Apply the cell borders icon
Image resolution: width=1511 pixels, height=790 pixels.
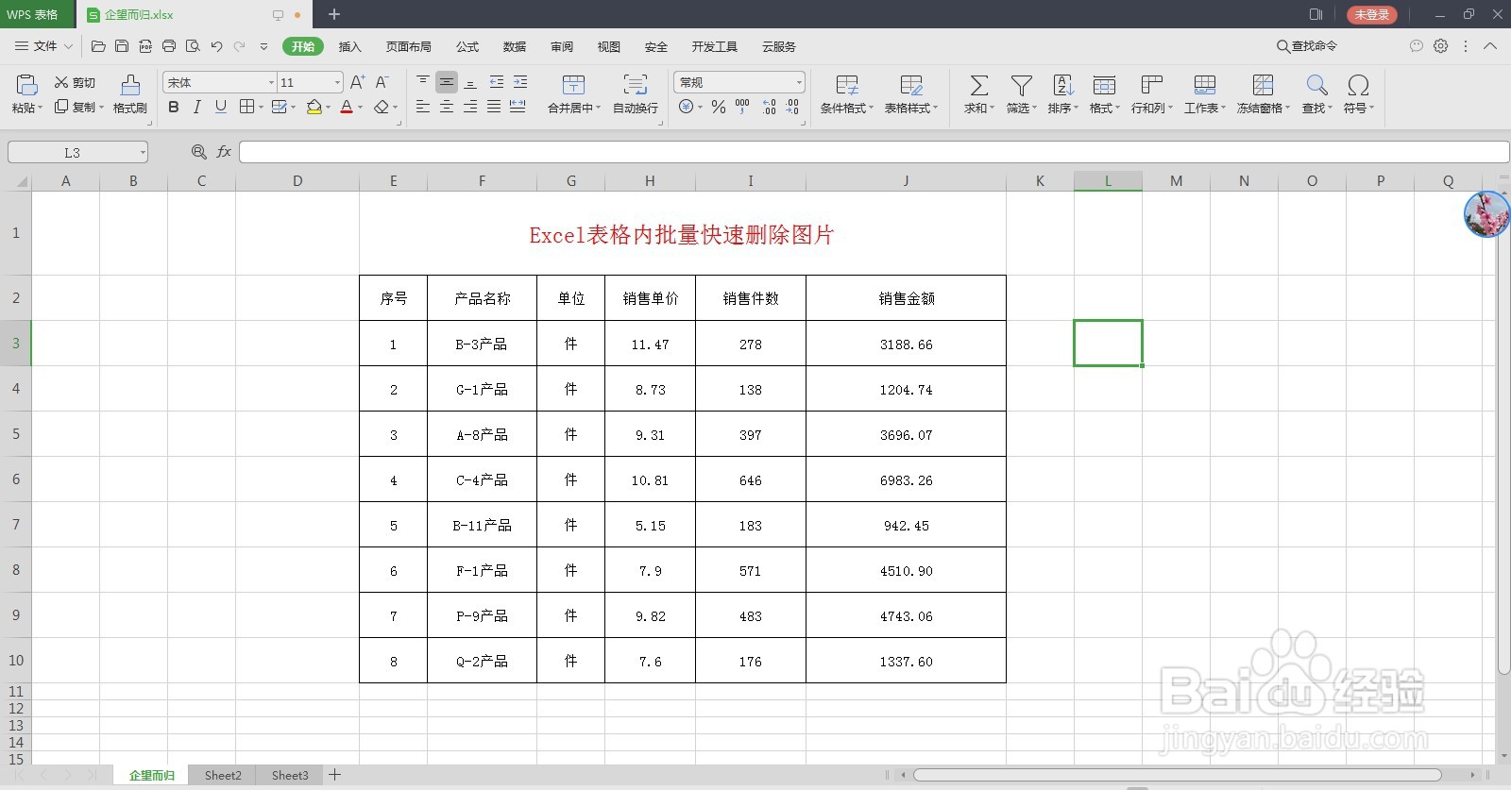point(246,107)
